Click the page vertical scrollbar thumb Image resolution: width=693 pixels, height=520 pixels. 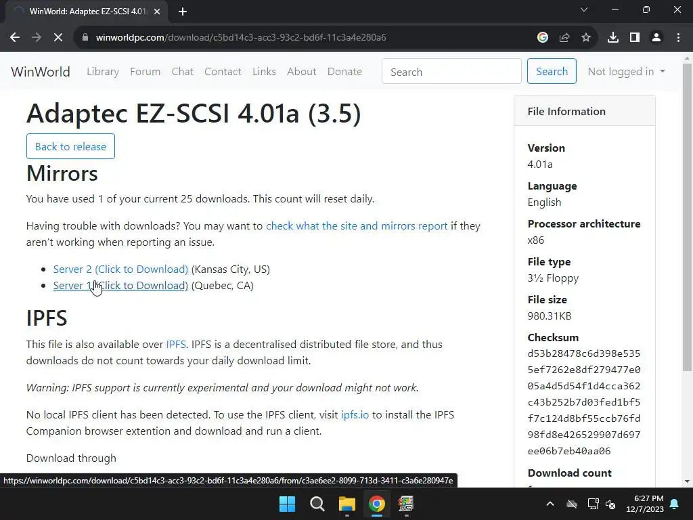687,217
